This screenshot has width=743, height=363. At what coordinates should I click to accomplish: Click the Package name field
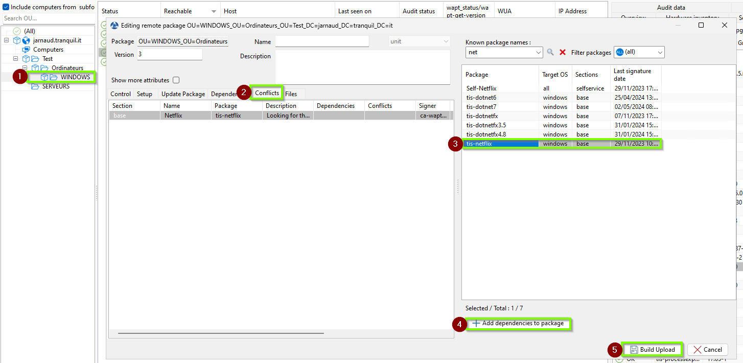[183, 41]
